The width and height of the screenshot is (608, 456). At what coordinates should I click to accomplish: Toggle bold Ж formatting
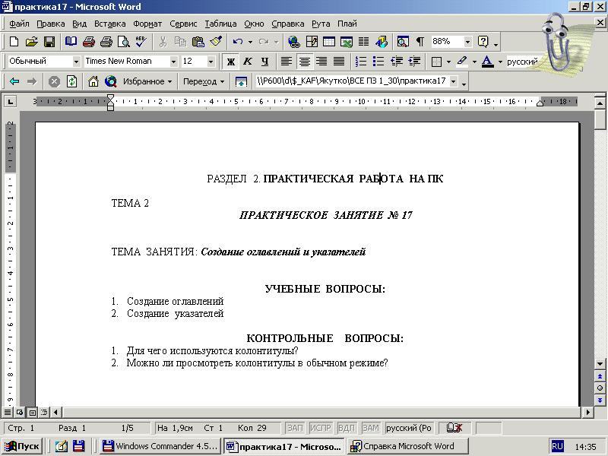click(x=231, y=62)
